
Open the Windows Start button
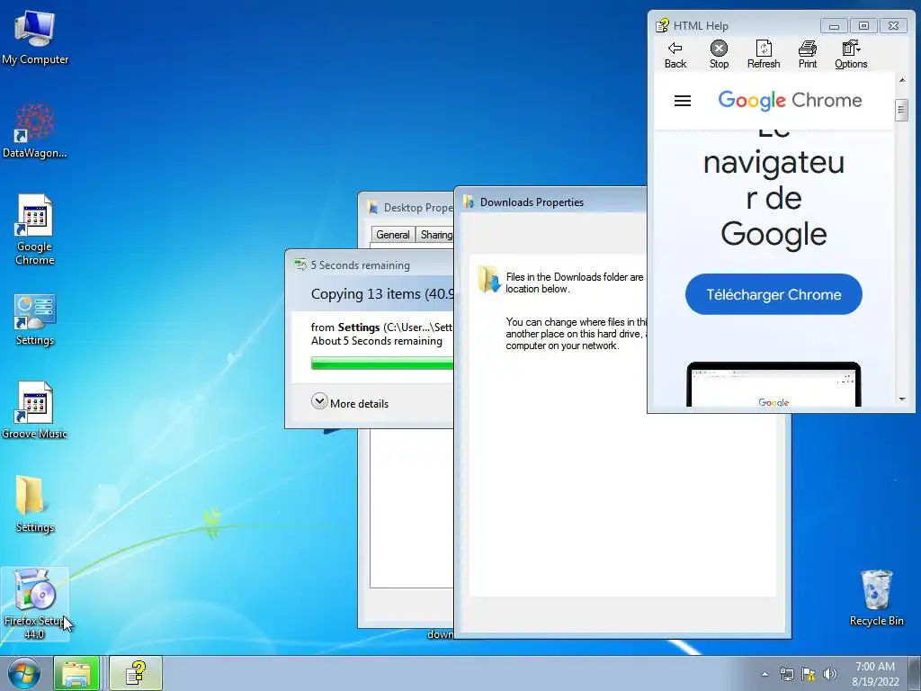coord(24,673)
